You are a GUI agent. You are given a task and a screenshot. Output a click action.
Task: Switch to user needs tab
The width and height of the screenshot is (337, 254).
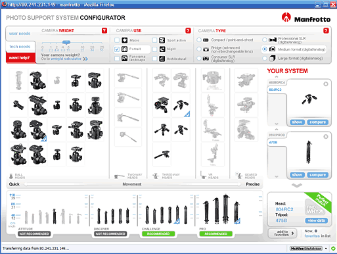(20, 34)
